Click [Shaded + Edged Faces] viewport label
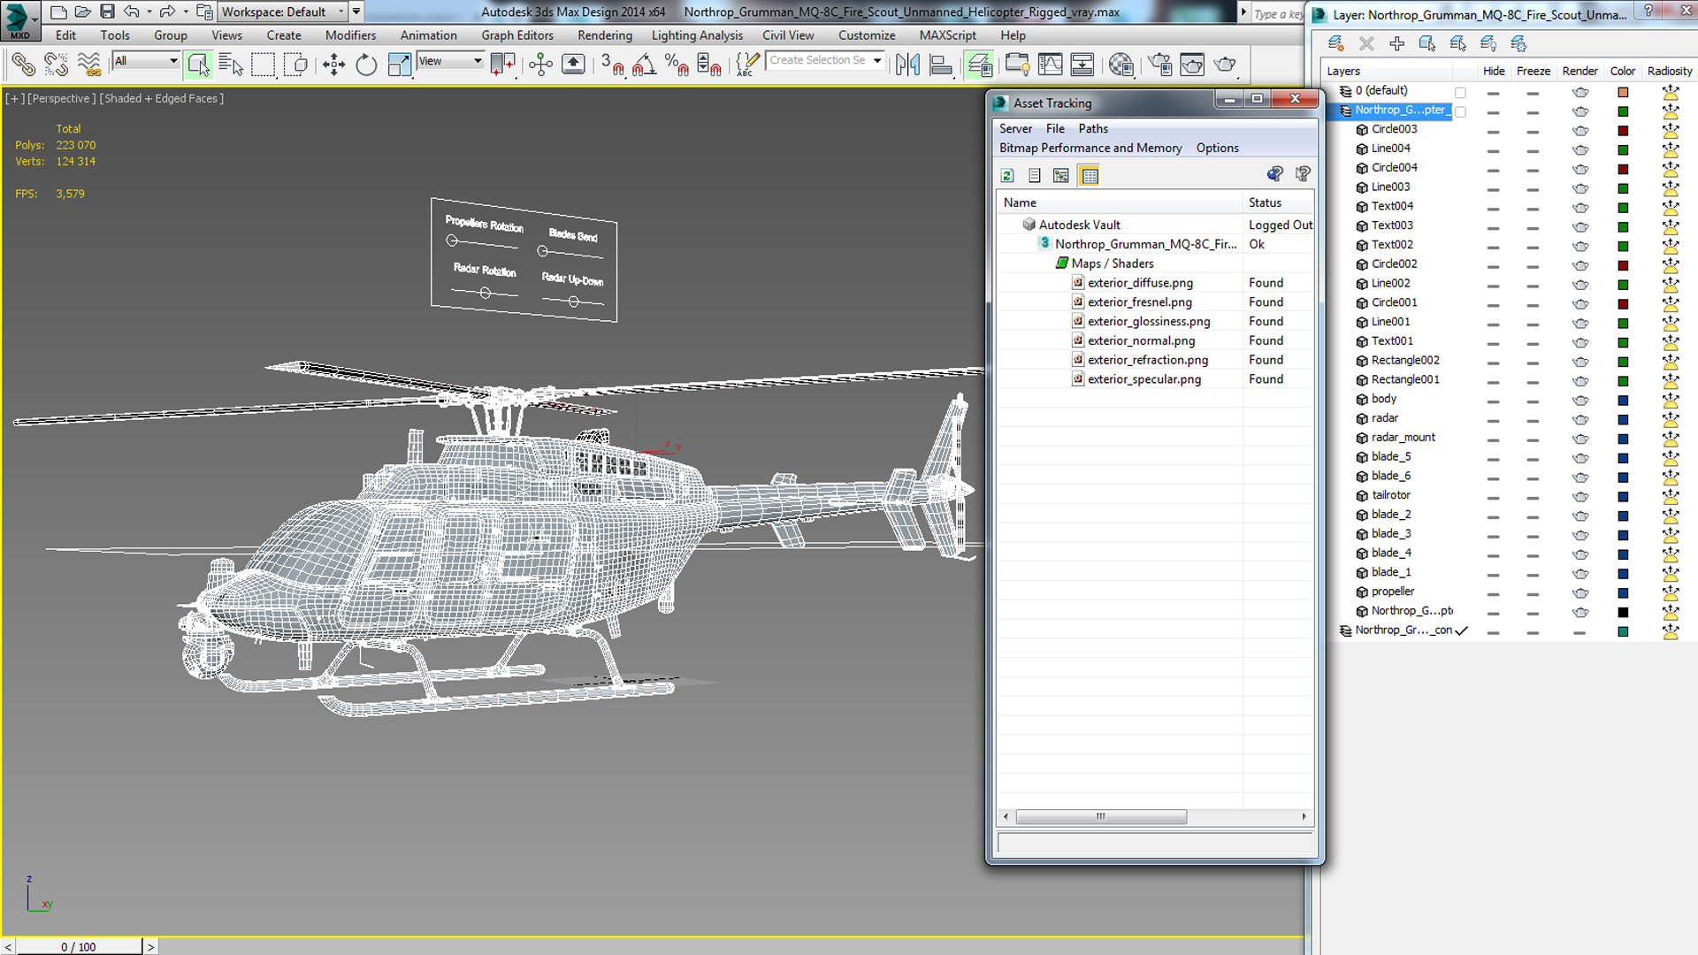Image resolution: width=1698 pixels, height=955 pixels. tap(162, 98)
